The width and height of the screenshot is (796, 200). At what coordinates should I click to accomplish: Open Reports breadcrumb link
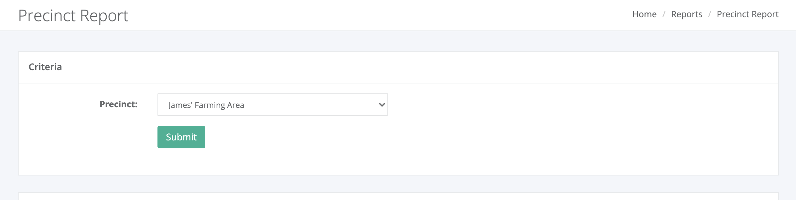(686, 14)
